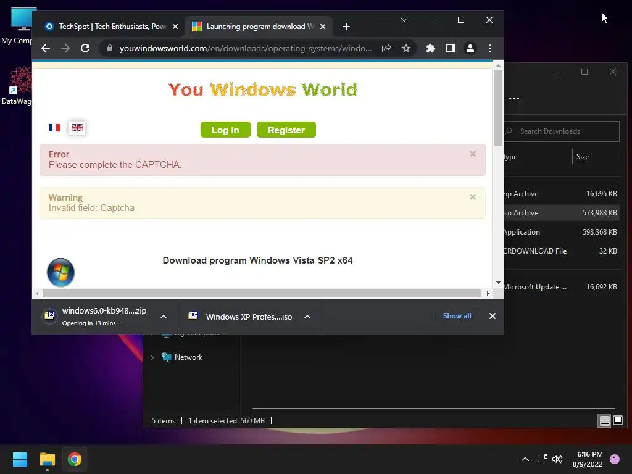Switch Explorer to large thumbnails view
632x474 pixels.
pos(618,421)
